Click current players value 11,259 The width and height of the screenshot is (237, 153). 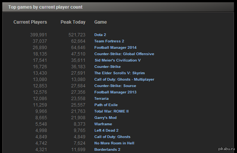coord(40,105)
